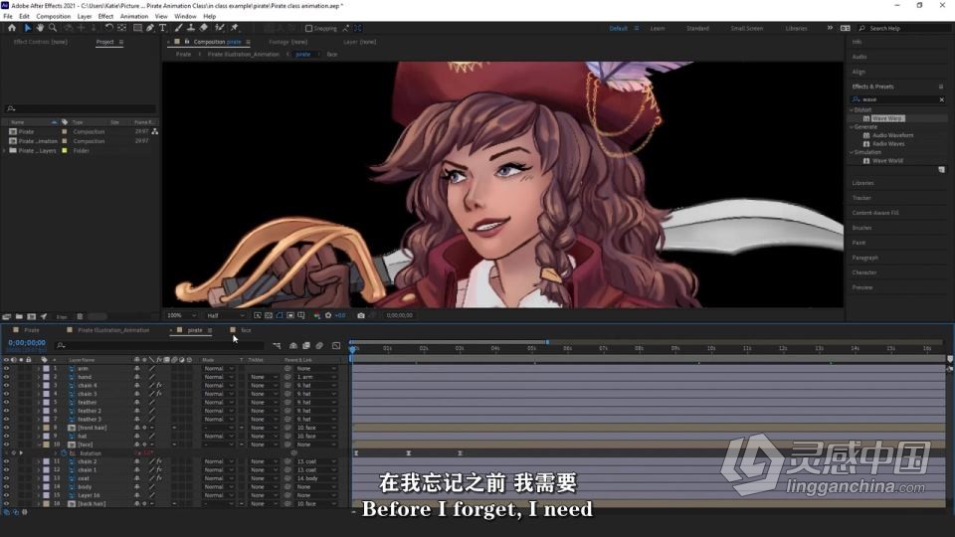Click the [front hair] layer label color swatch
This screenshot has width=955, height=537.
46,428
